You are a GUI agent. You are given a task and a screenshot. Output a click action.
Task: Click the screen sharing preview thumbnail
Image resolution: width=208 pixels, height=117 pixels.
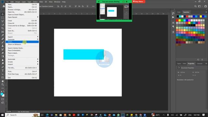(114, 11)
